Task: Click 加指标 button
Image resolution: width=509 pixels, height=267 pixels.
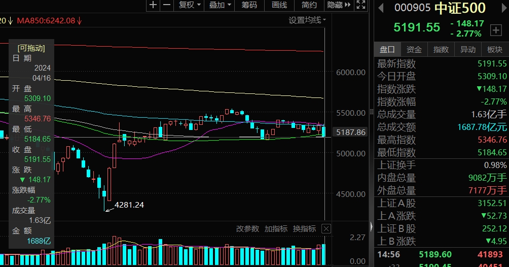Action: click(x=276, y=229)
